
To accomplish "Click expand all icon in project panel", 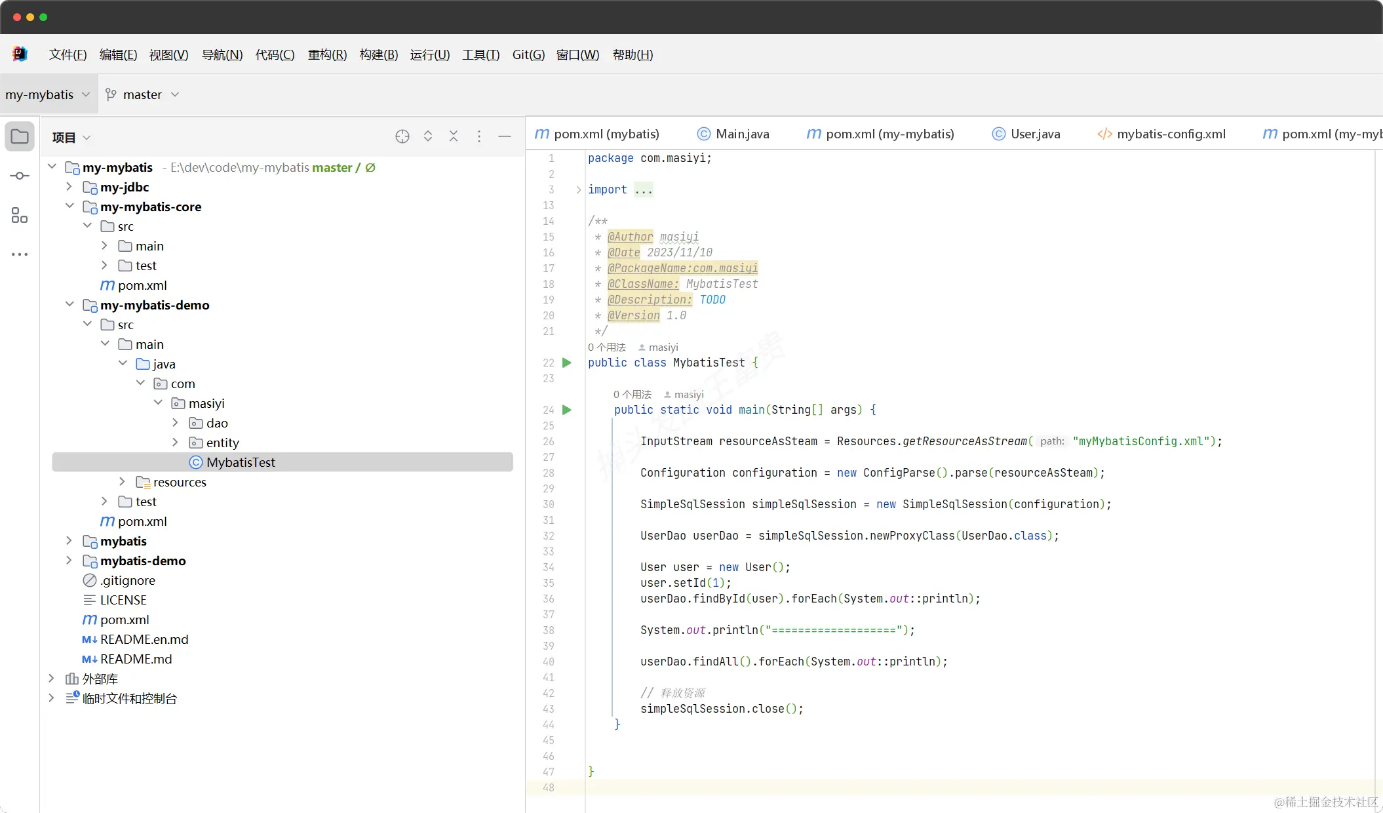I will 428,136.
